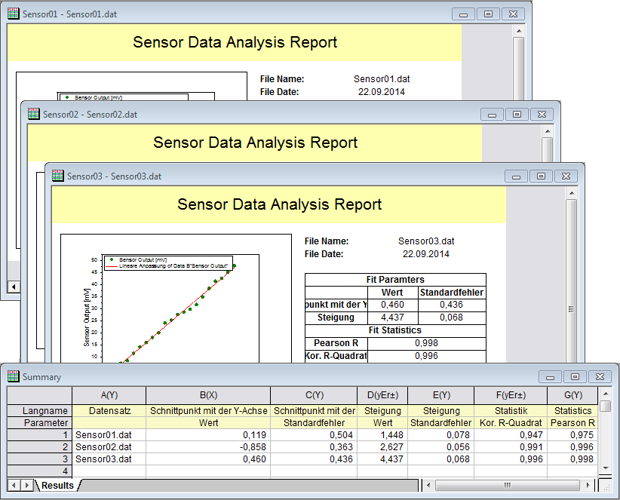Click the Summary window workbook icon

pos(13,376)
